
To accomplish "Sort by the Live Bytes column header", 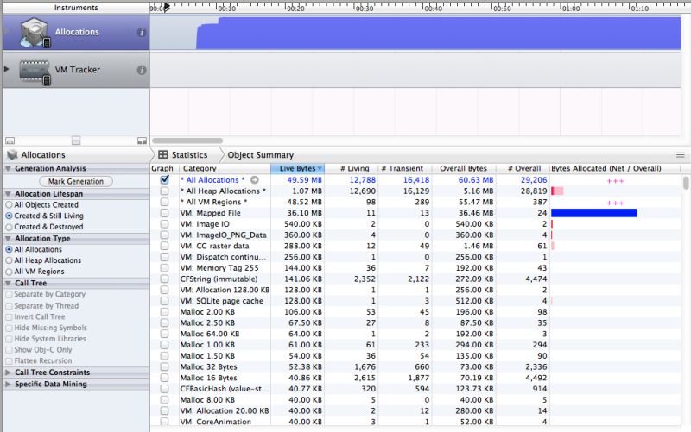I will [x=297, y=168].
